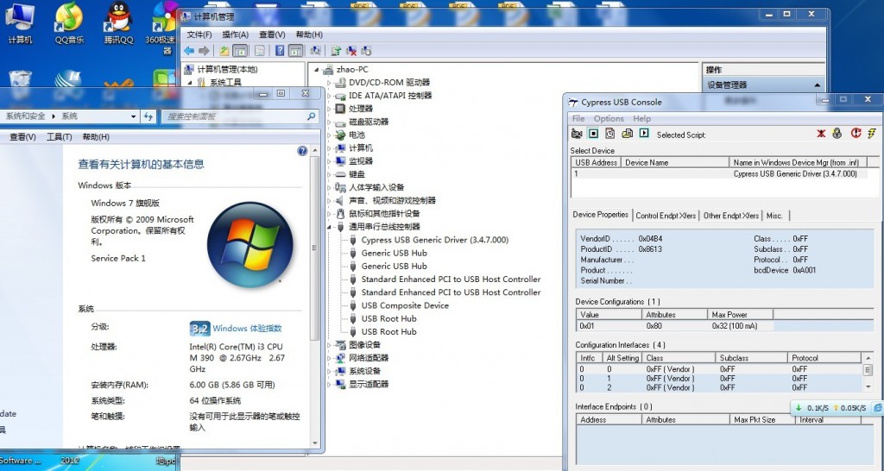884x471 pixels.
Task: Click the padlock icon in Cypress USB Console
Action: click(837, 134)
